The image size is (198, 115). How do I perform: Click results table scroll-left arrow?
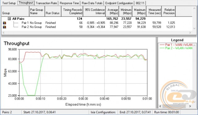pos(3,33)
